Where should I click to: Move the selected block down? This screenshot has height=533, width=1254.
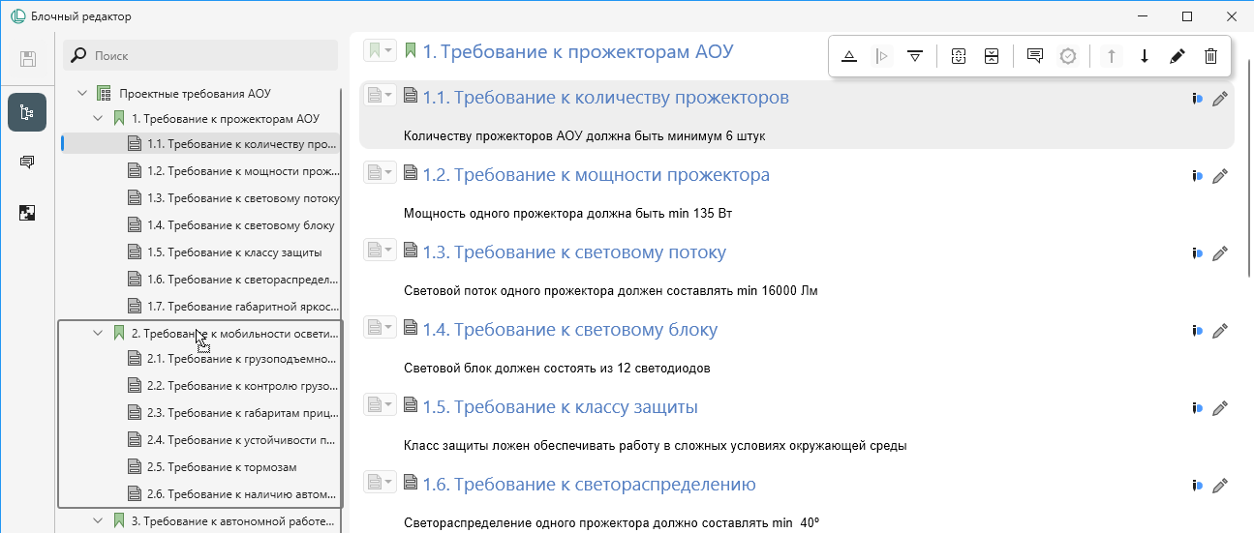1144,56
